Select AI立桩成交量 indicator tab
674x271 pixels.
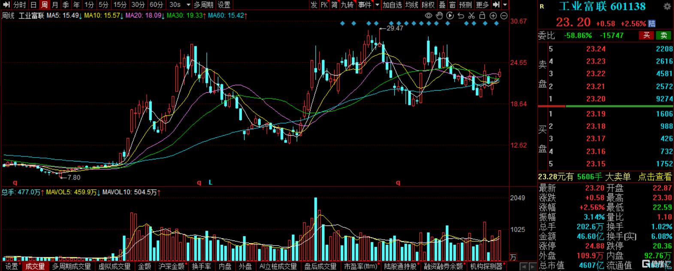coord(278,266)
